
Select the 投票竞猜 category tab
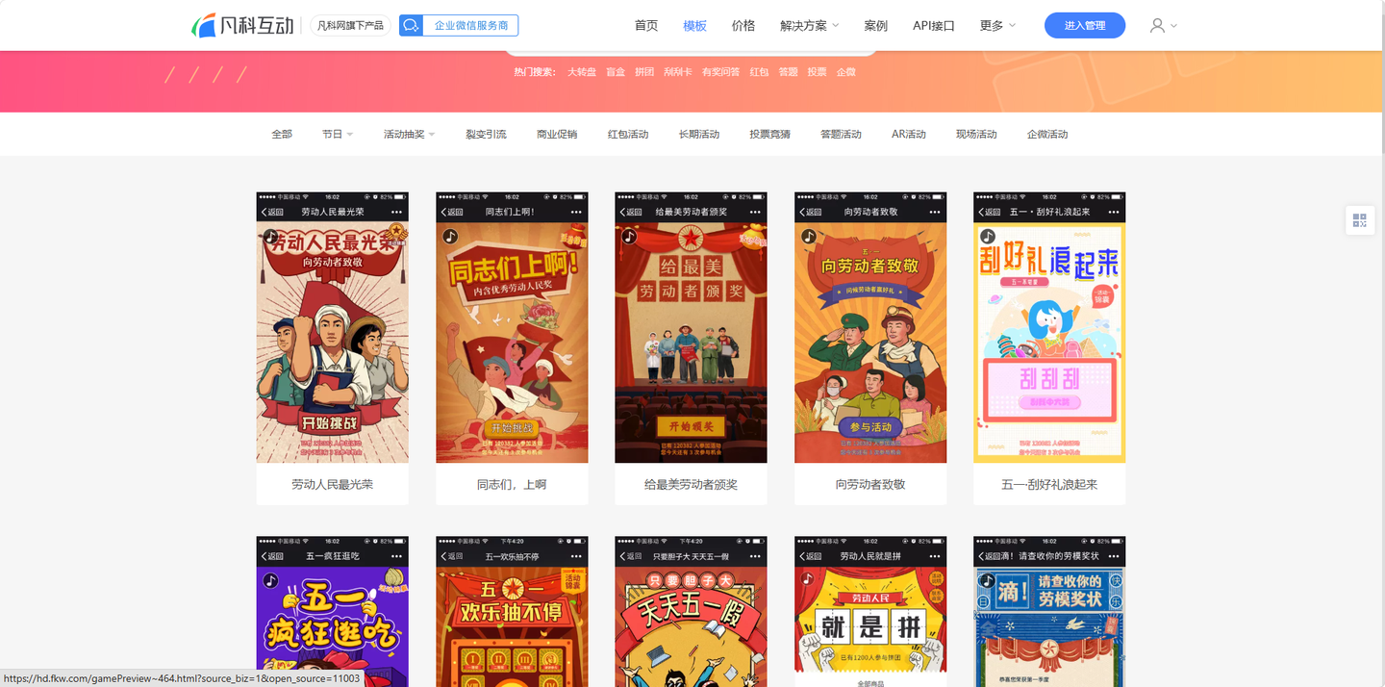pyautogui.click(x=770, y=134)
